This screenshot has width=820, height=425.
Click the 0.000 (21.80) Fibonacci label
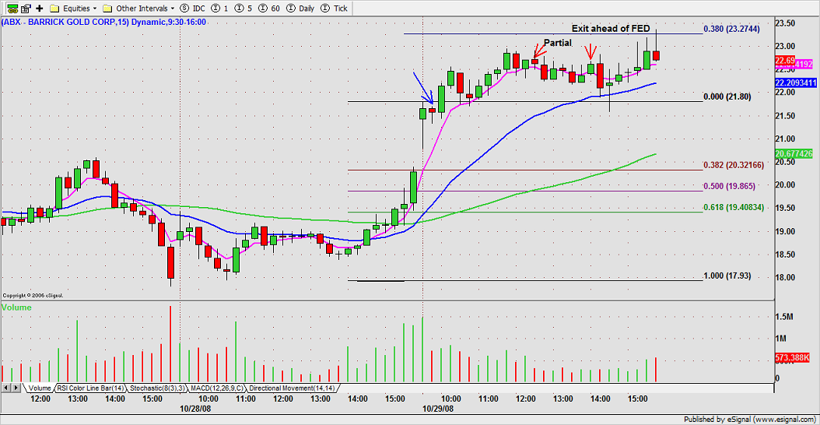coord(727,97)
